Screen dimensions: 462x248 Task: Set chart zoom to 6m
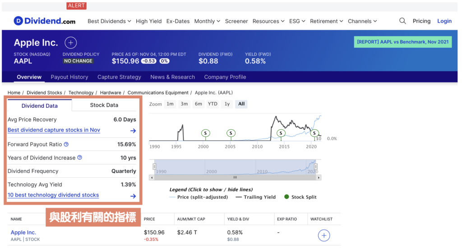tap(199, 104)
